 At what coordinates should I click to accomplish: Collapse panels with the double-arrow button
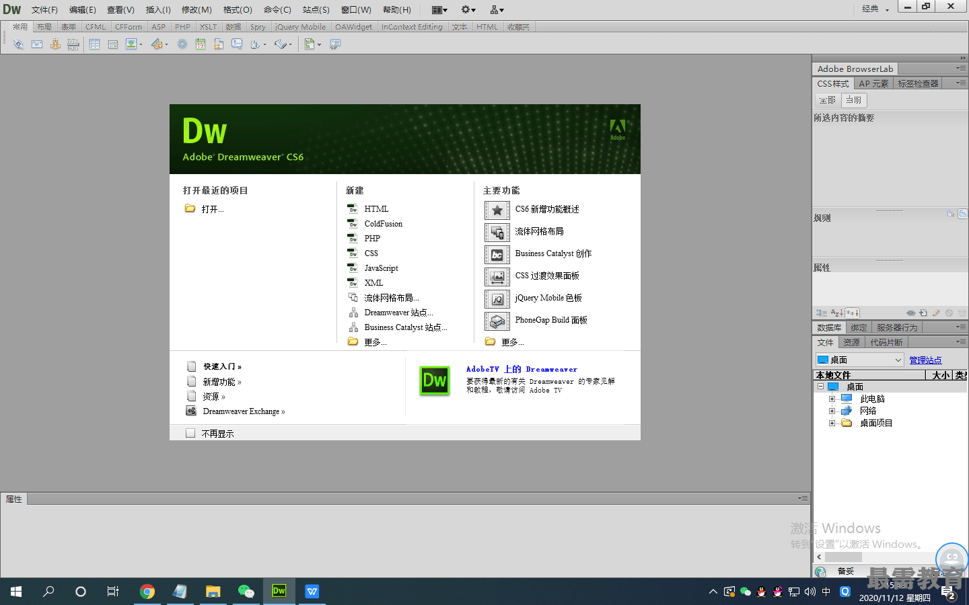[x=963, y=58]
